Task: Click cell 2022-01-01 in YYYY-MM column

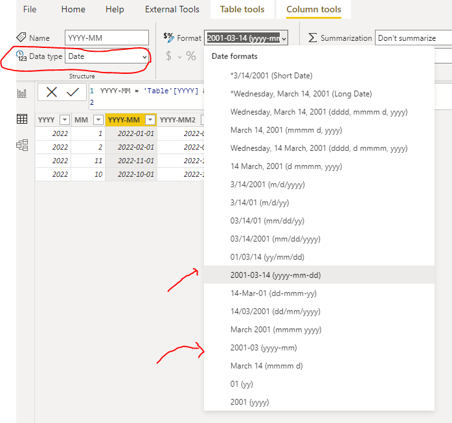Action: (131, 133)
